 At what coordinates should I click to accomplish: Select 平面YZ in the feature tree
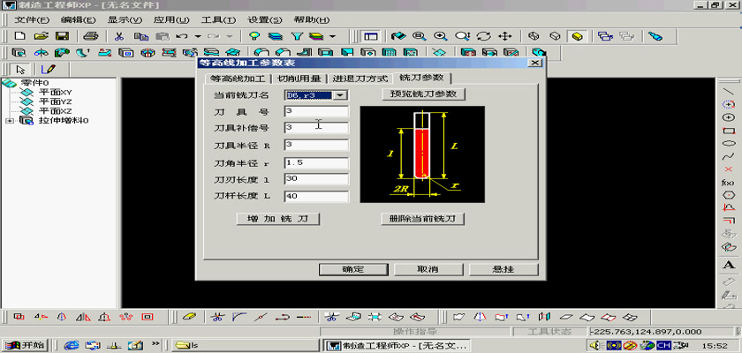55,101
